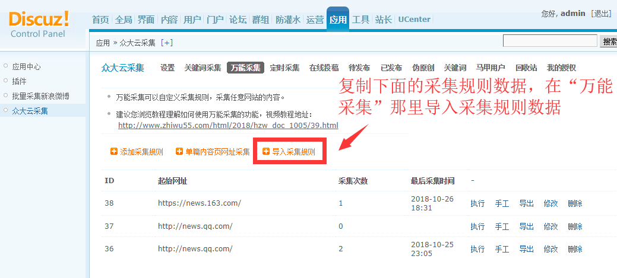Open 应用中心 in sidebar

pos(26,67)
